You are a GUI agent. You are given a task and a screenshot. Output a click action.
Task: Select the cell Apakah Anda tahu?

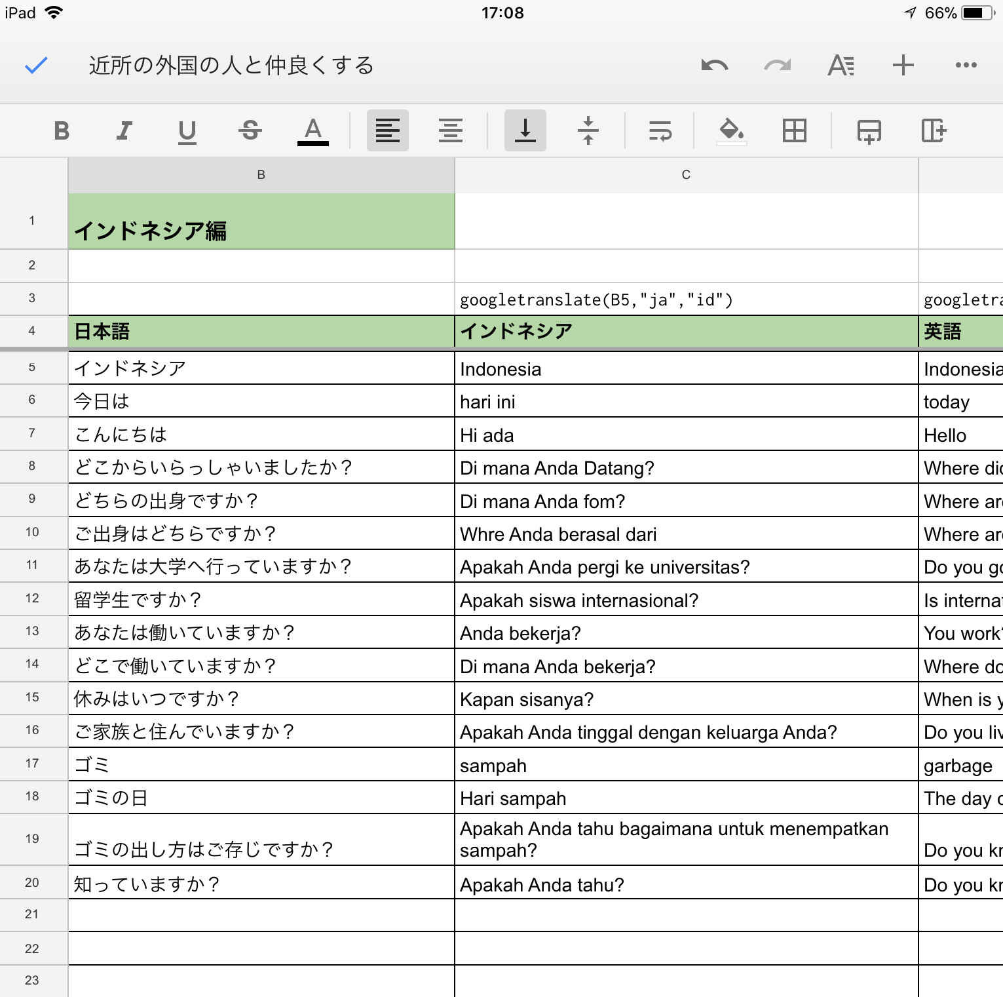687,882
